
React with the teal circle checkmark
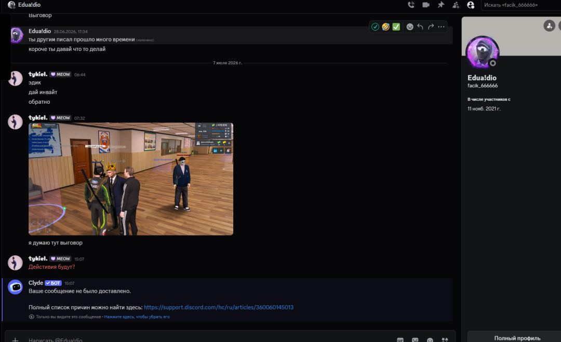376,27
